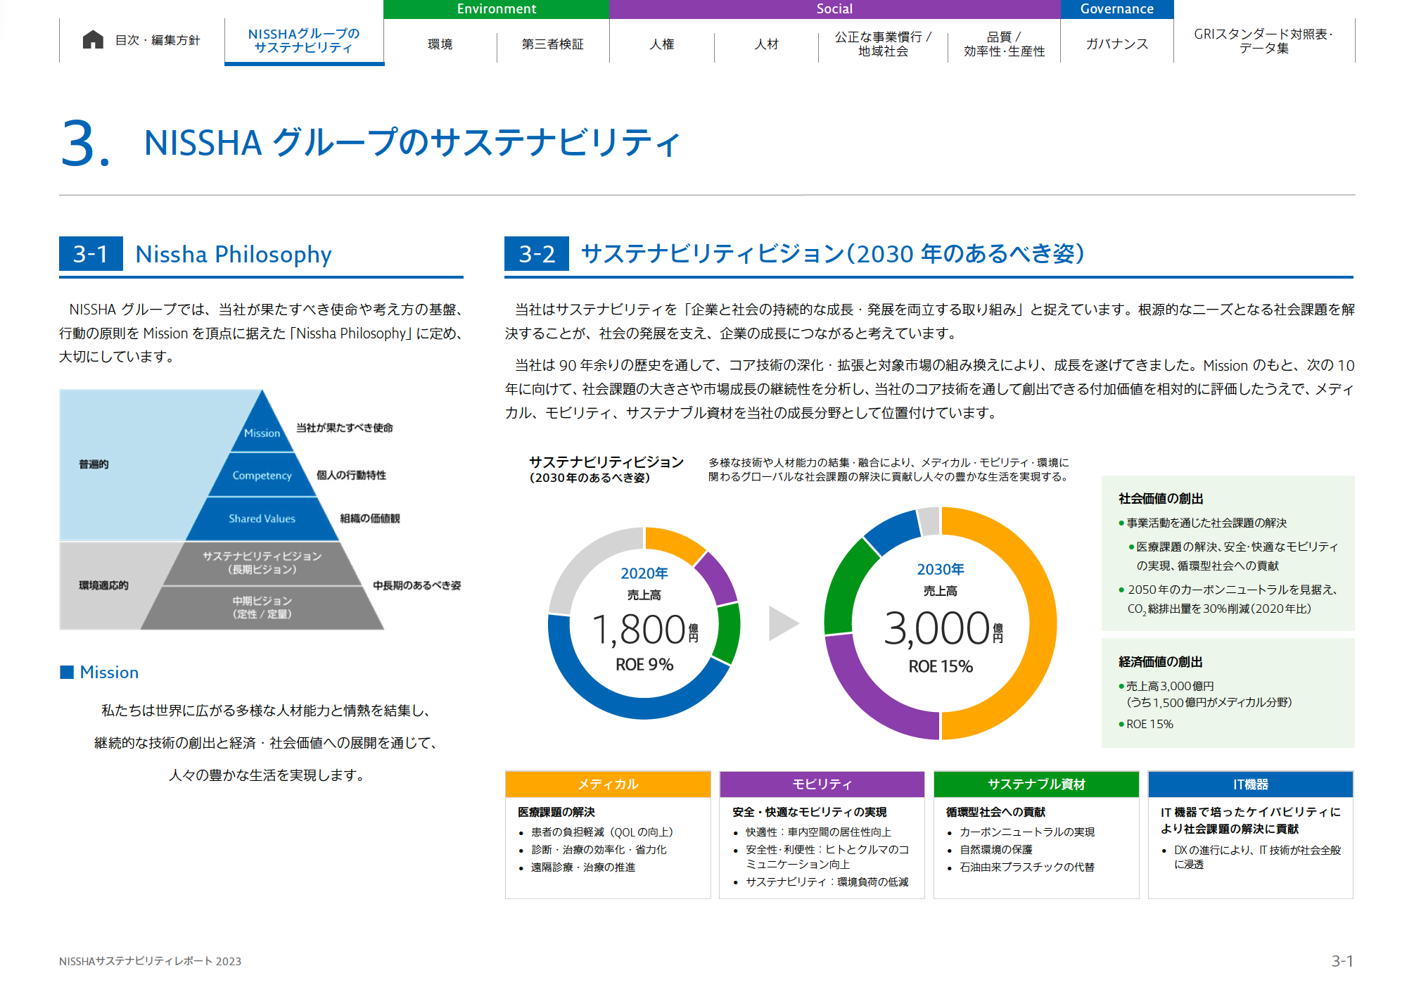This screenshot has height=999, width=1414.
Task: Select the NISSHAグループのサステナビリティ tab
Action: tap(304, 40)
